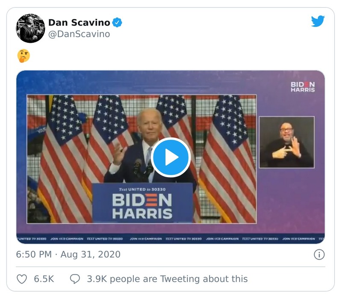Click the large Biden Harris podium sign
Viewport: 342px width, 299px height.
[142, 206]
